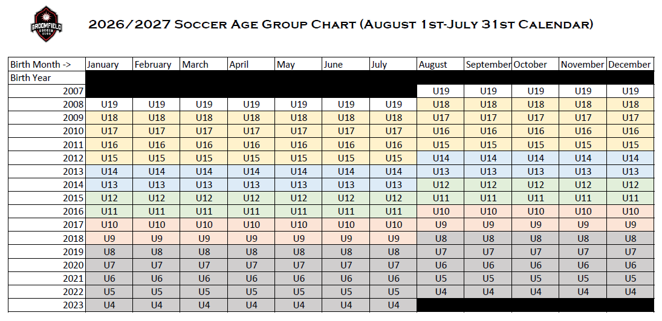Screen dimensions: 662x321
Task: Click the May column header
Action: click(x=299, y=65)
